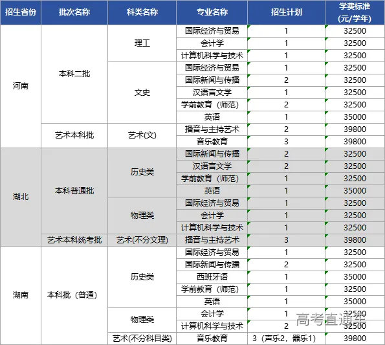Image resolution: width=385 pixels, height=345 pixels.
Task: Select 计算机科学与技术 in the 湖南 section
Action: pos(212,326)
